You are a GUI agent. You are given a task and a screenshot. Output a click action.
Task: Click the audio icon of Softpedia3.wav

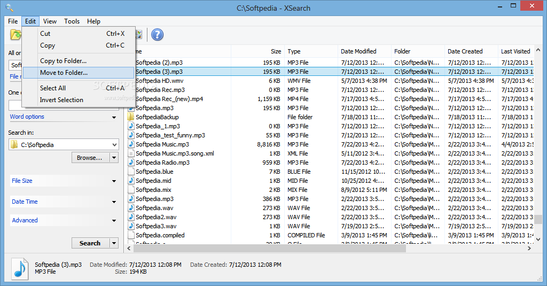click(131, 226)
